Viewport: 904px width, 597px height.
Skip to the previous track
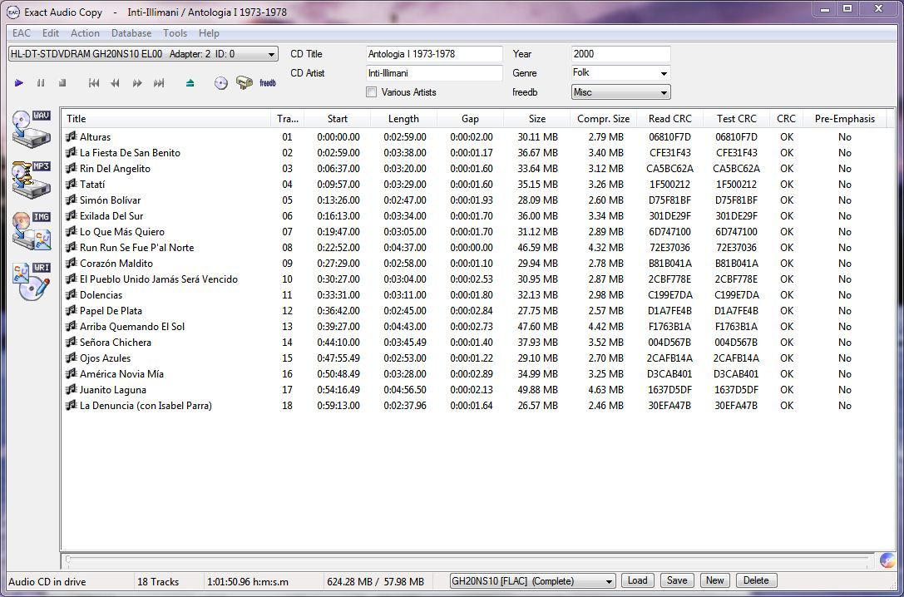(x=94, y=83)
